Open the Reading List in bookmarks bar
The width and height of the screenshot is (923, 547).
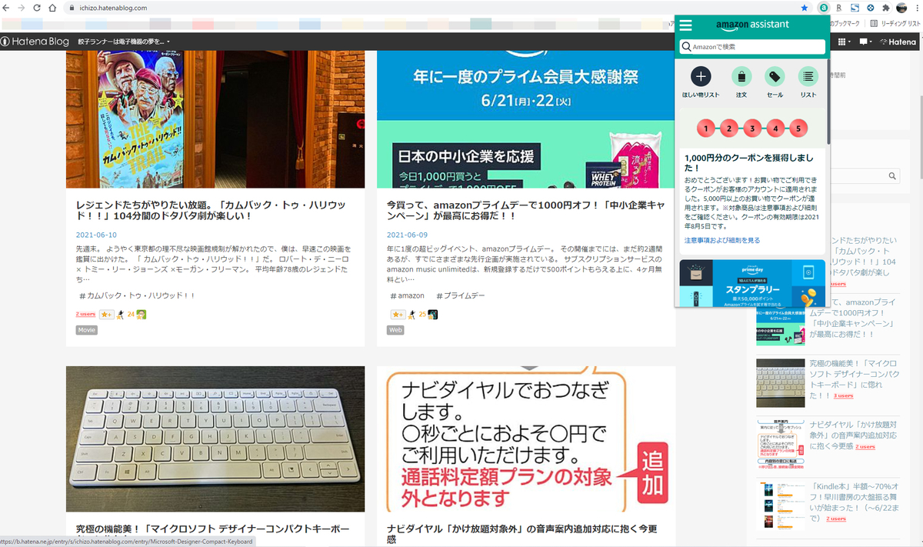click(895, 24)
